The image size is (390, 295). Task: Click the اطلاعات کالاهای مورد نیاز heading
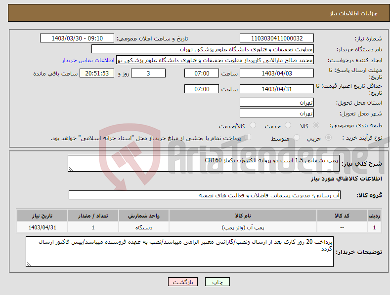(x=346, y=179)
